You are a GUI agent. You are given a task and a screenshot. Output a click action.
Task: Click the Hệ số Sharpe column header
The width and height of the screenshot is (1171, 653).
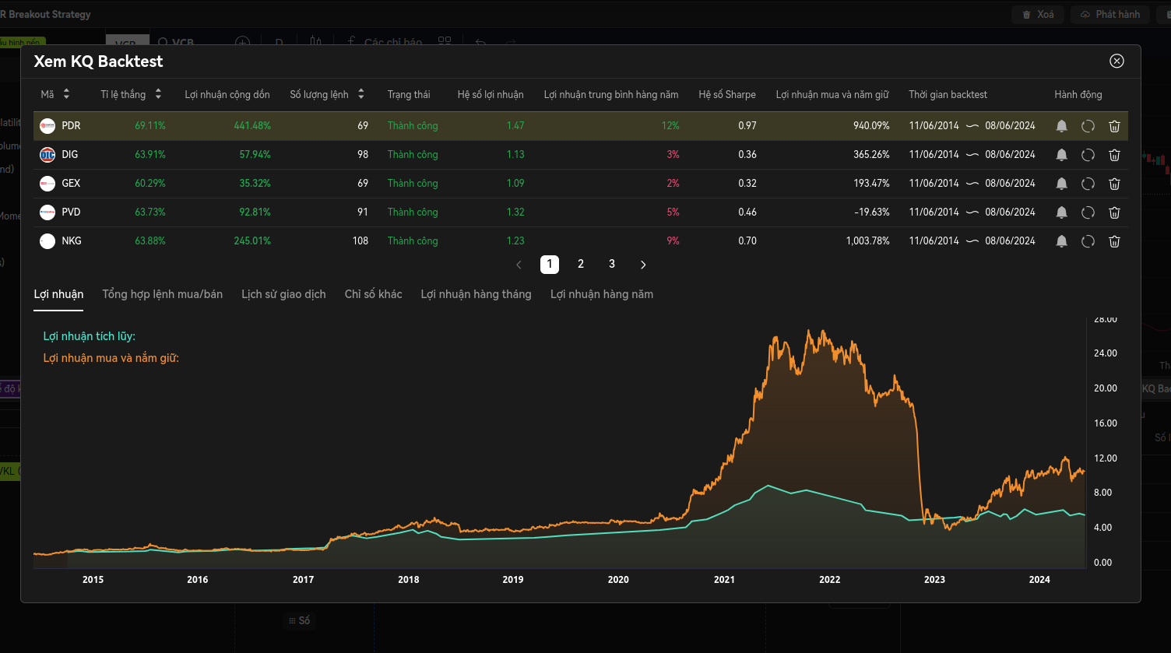point(727,94)
